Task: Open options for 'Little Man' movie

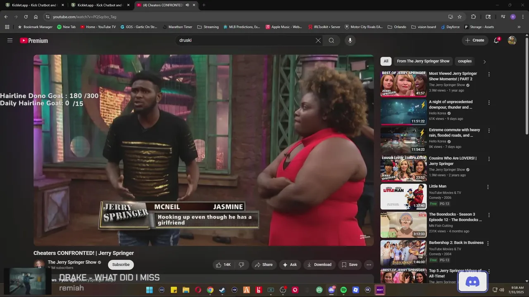Action: (488, 187)
